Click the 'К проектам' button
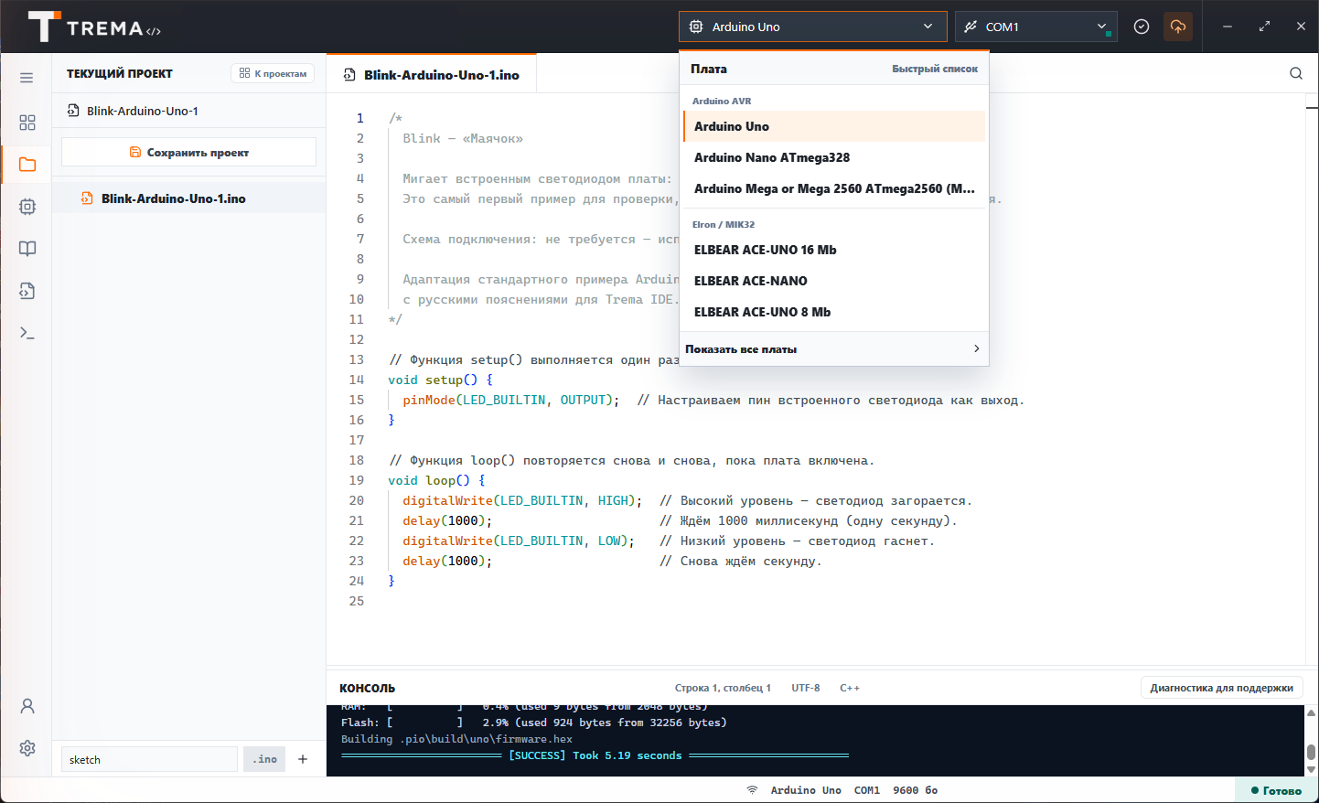1319x803 pixels. pyautogui.click(x=273, y=73)
